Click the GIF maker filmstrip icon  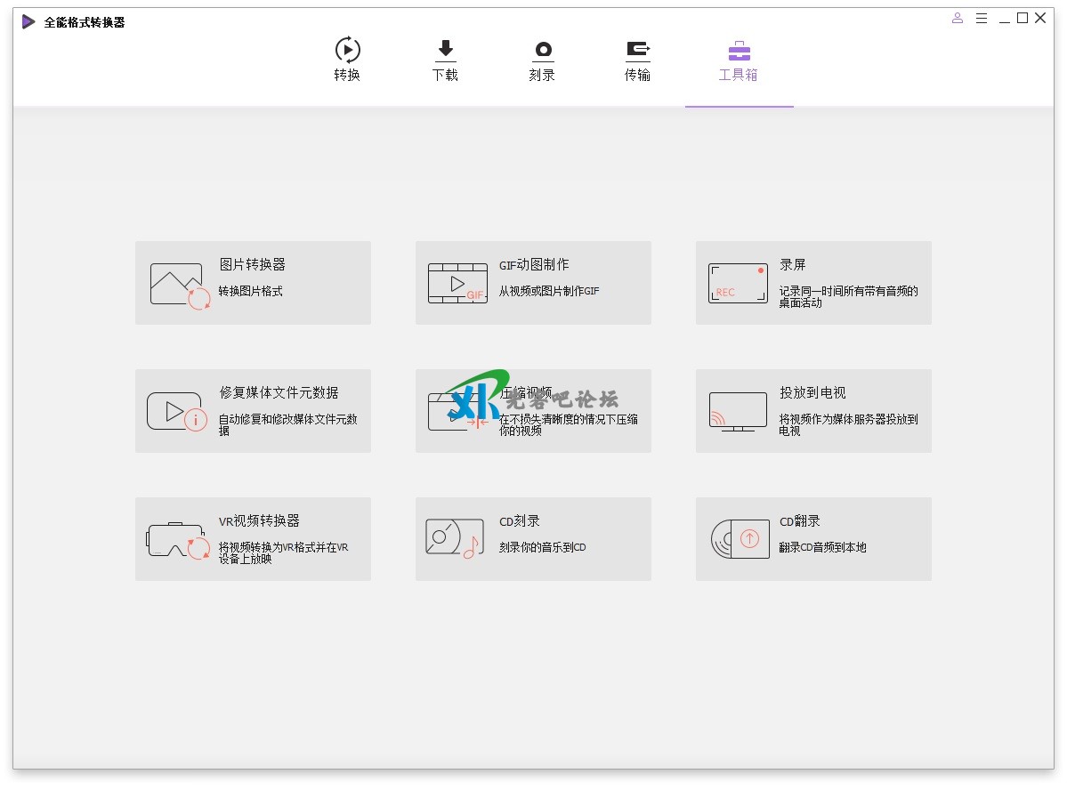457,284
